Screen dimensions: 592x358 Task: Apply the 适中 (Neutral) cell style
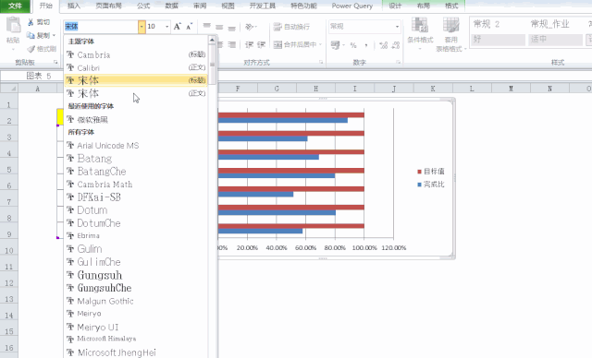point(555,39)
